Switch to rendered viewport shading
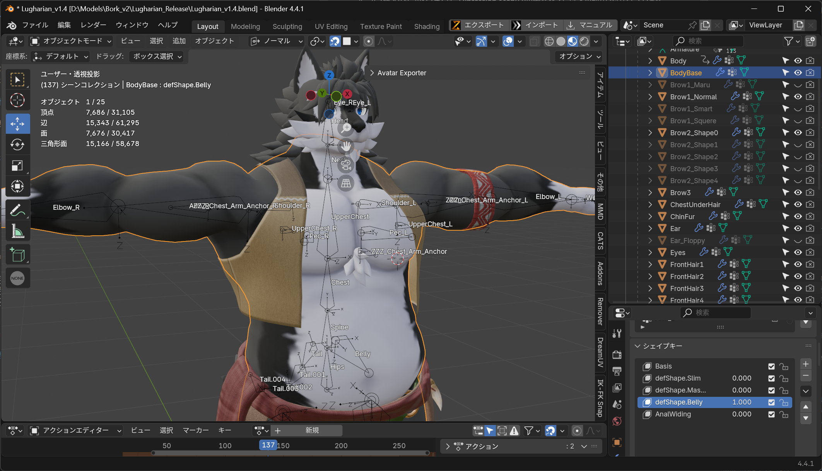822x471 pixels. pyautogui.click(x=584, y=41)
